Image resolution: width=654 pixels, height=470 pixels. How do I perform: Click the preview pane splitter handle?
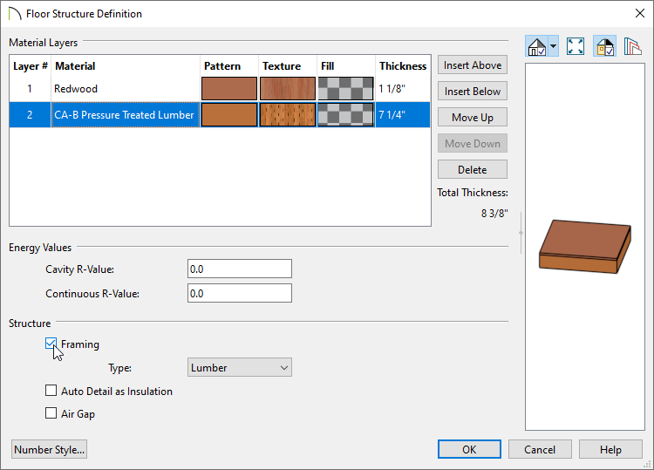coord(521,233)
